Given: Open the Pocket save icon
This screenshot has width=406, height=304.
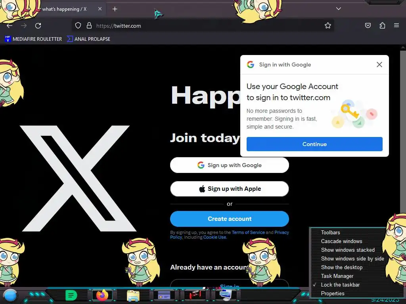Looking at the screenshot, I should coord(368,25).
